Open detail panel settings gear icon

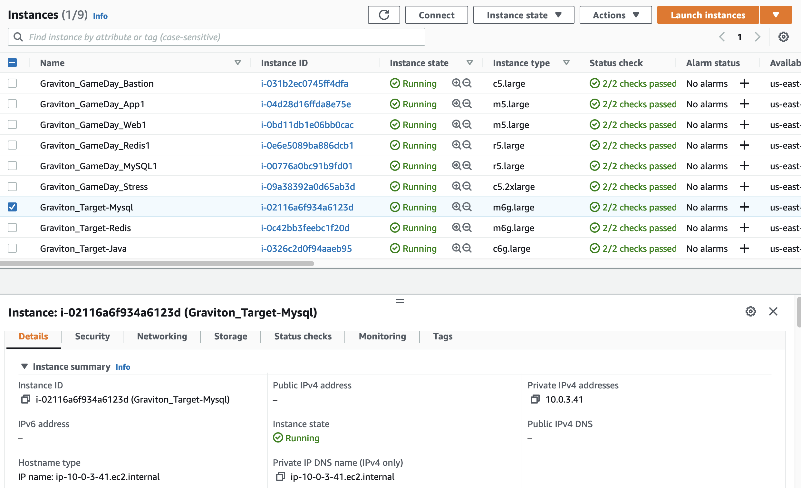tap(750, 311)
